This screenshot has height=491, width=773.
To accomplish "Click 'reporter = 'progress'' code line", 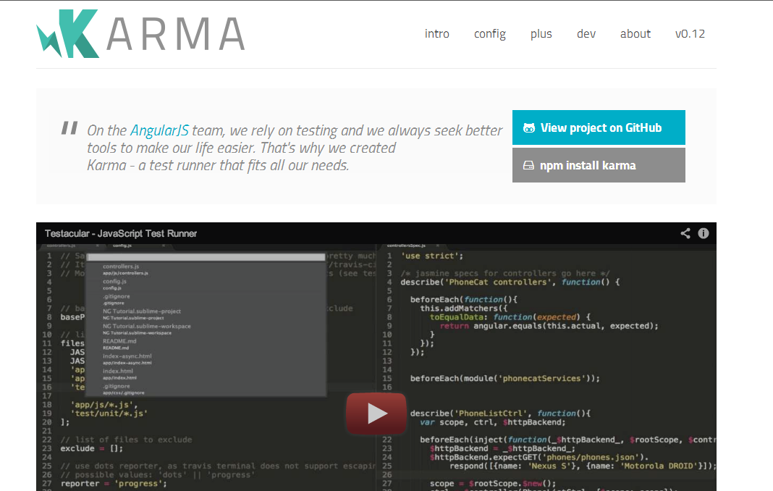I will tap(114, 483).
